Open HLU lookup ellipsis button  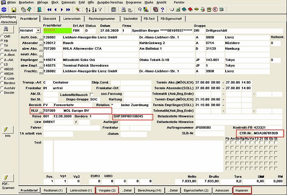[41, 111]
